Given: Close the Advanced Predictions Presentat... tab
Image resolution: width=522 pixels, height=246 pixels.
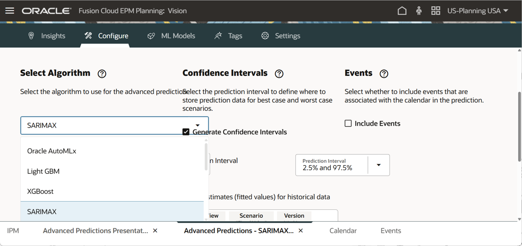Looking at the screenshot, I should pos(155,231).
